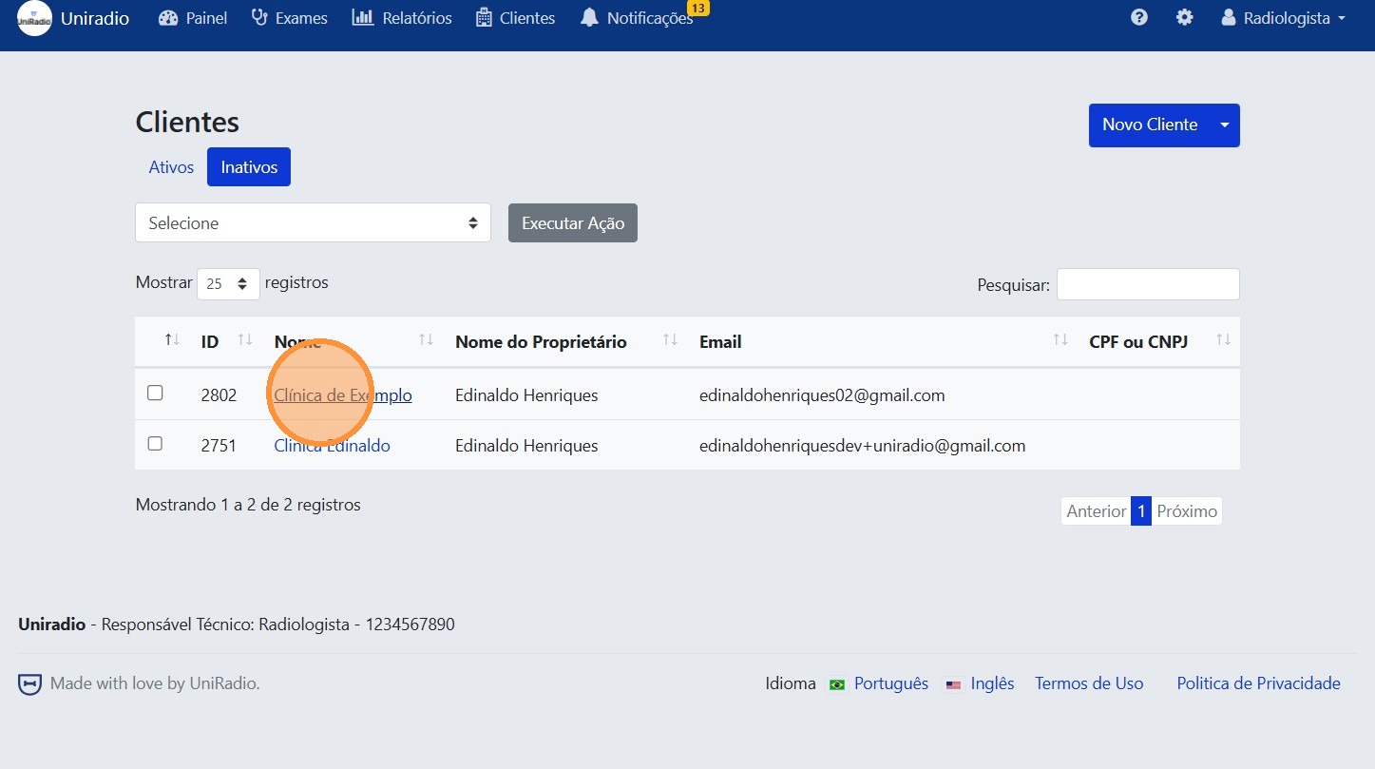Sort by CPF ou CNPJ column arrows
Image resolution: width=1375 pixels, height=769 pixels.
[1223, 340]
